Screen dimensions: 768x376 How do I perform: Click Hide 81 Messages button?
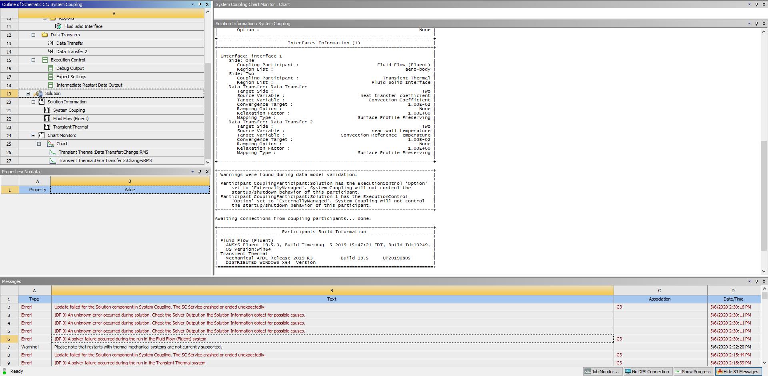[x=738, y=372]
